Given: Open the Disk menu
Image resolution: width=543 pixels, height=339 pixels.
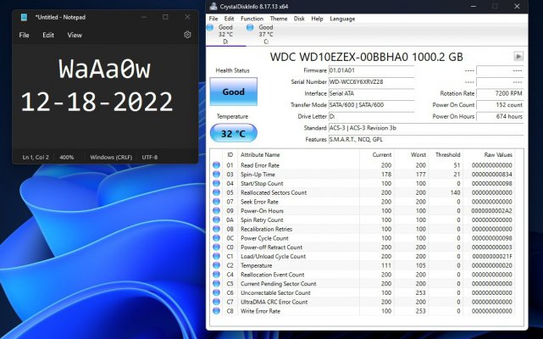Looking at the screenshot, I should pos(299,19).
